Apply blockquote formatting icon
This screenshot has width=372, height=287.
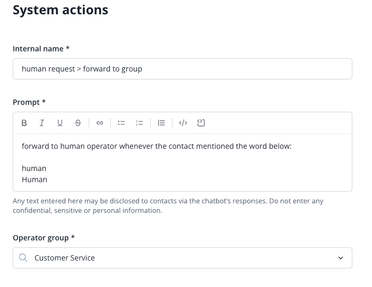click(x=161, y=123)
